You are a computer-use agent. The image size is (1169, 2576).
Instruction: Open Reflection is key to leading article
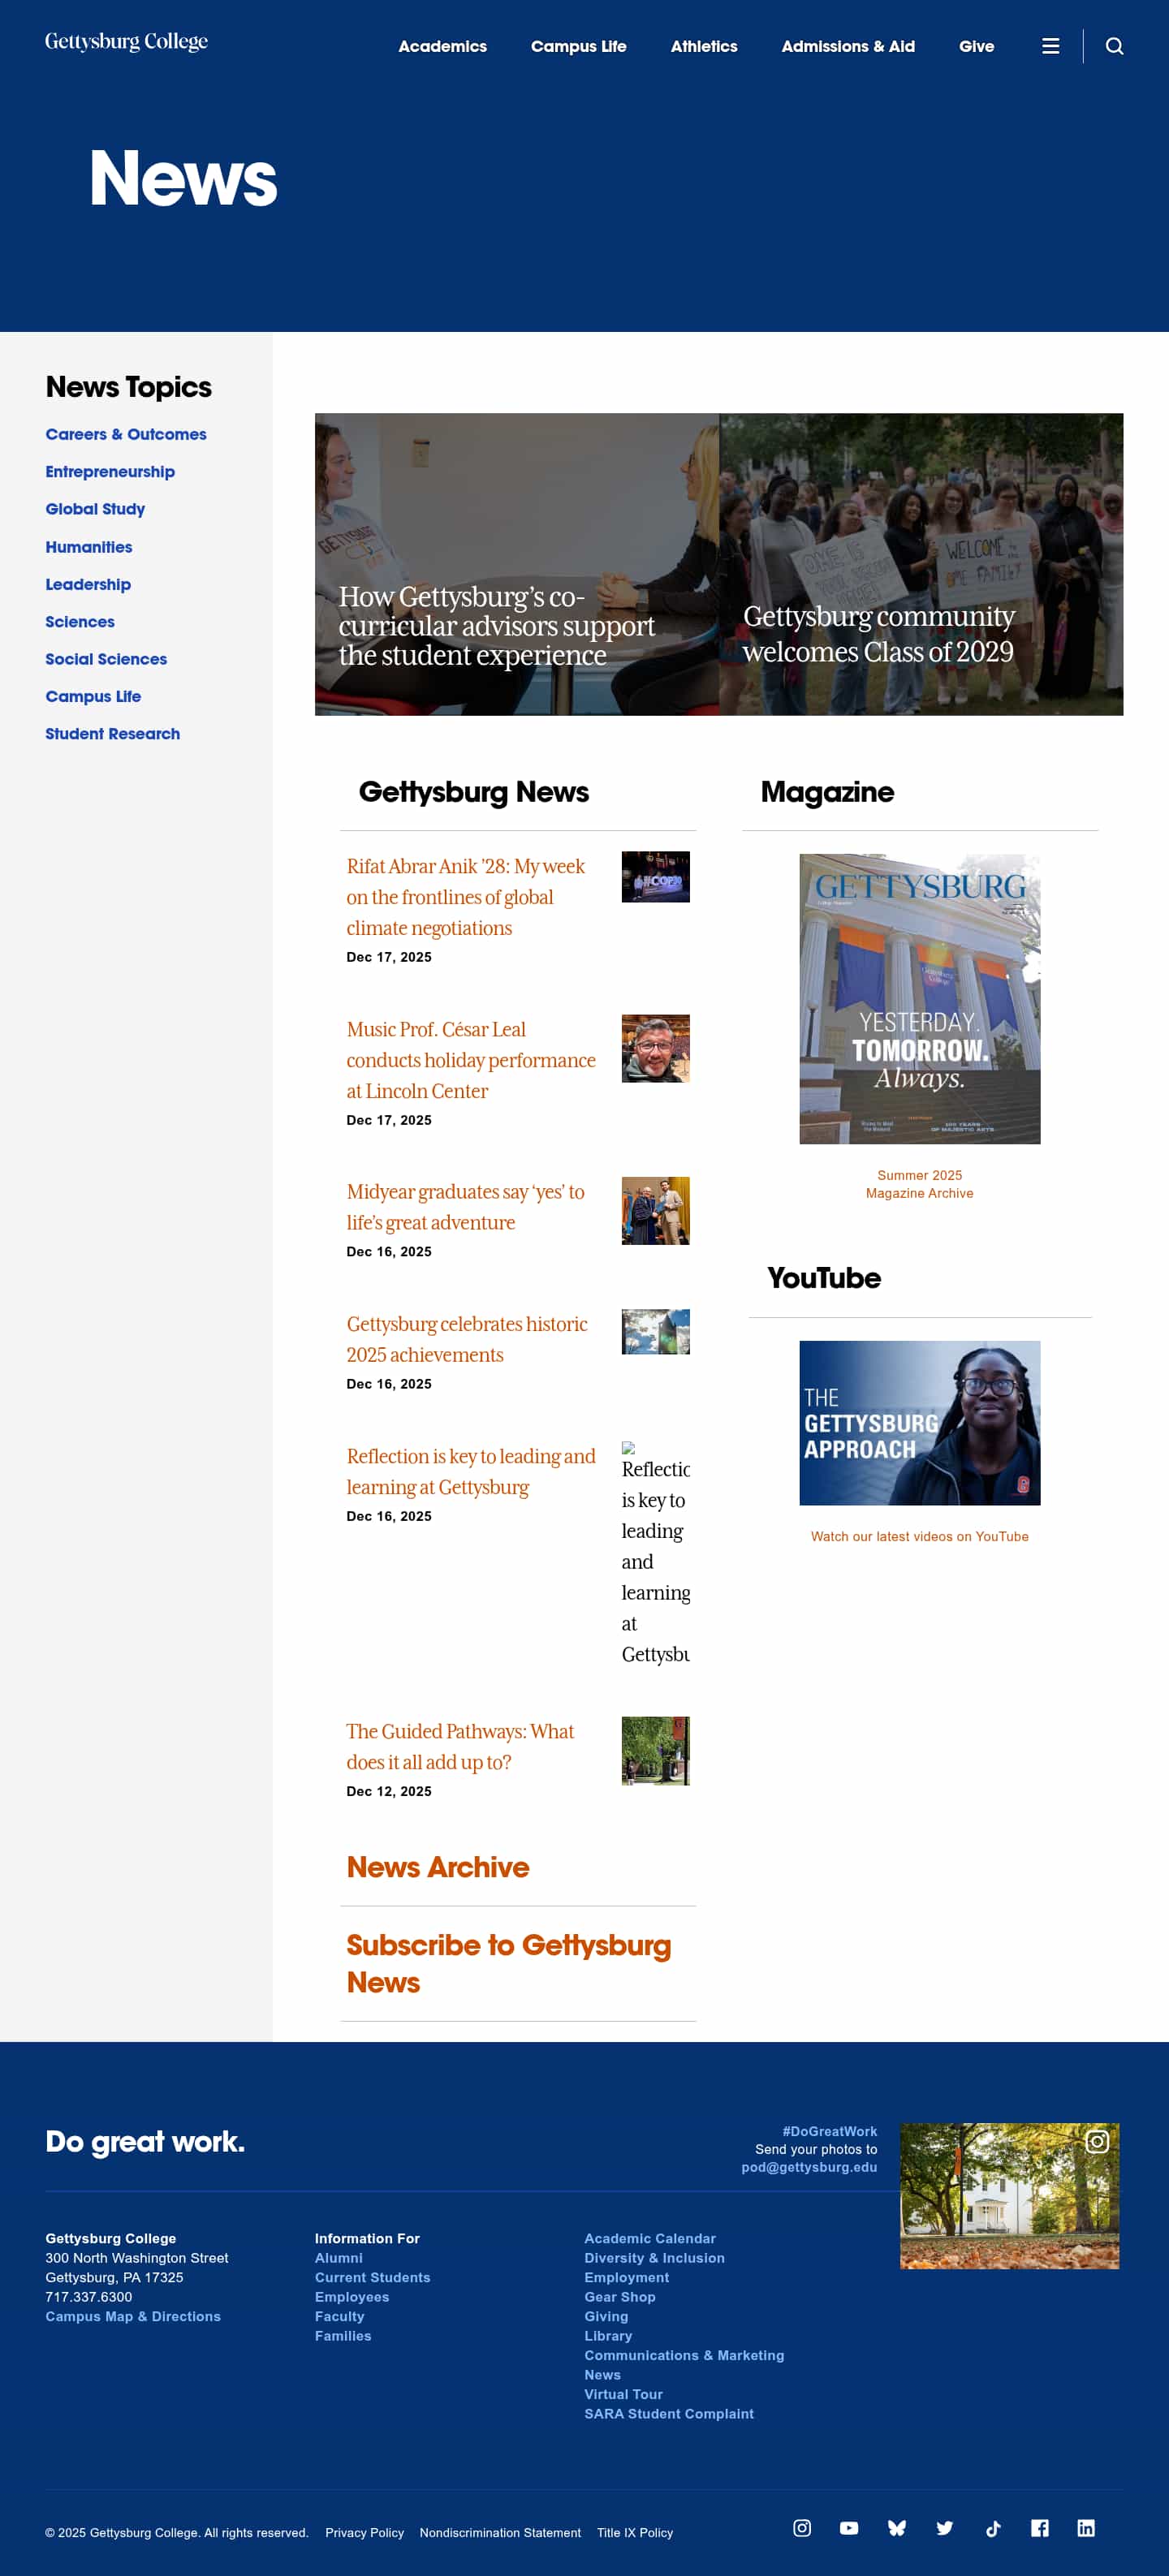[x=471, y=1471]
